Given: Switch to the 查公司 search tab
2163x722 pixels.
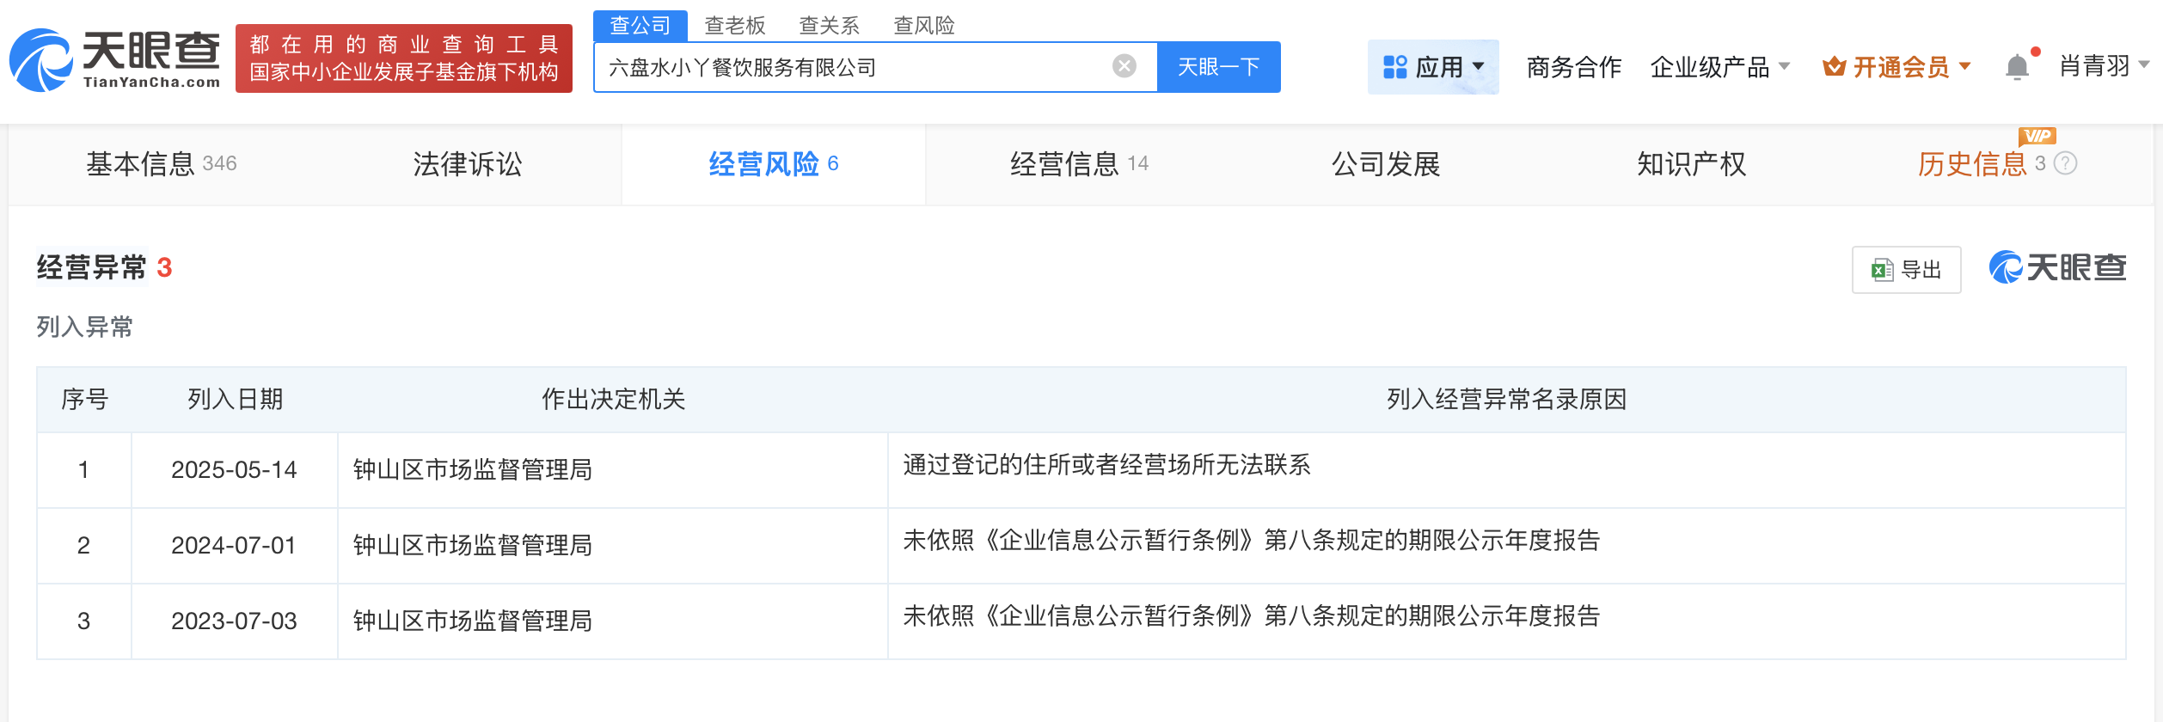Looking at the screenshot, I should (640, 26).
